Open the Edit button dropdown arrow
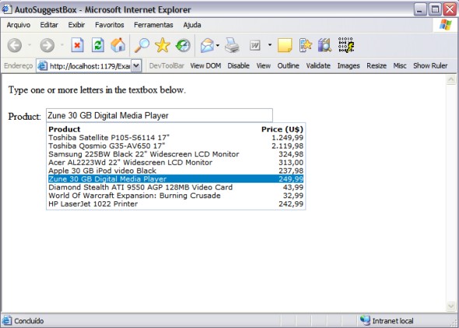 [x=270, y=45]
